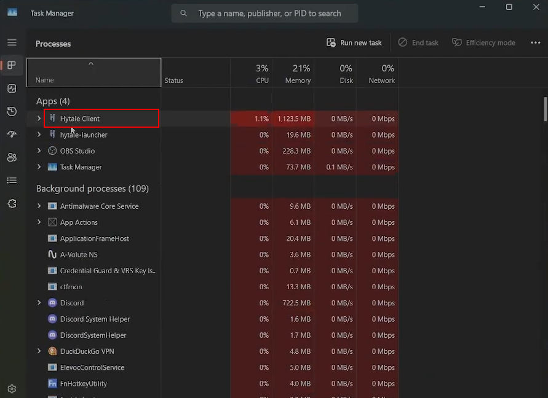The height and width of the screenshot is (398, 548).
Task: Toggle Efficiency mode for selected process
Action: click(483, 43)
